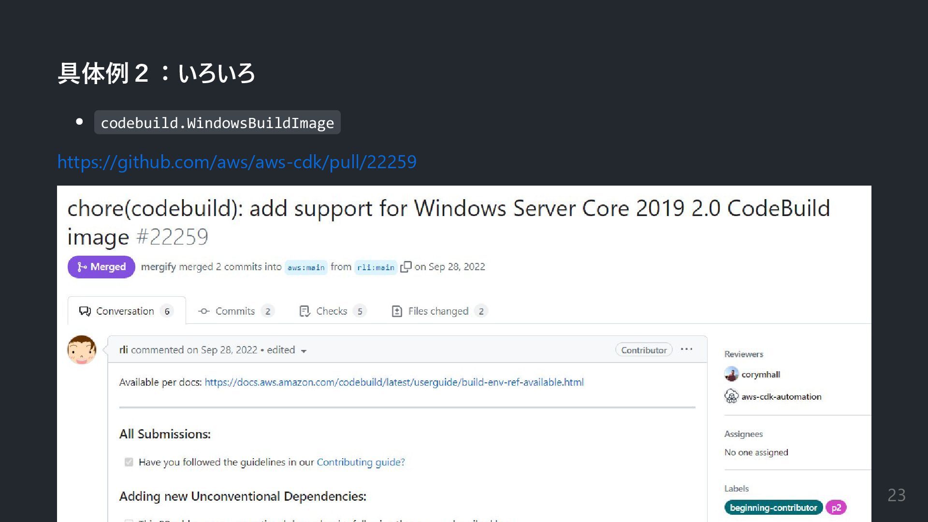Copy the head branch name icon

pyautogui.click(x=406, y=267)
